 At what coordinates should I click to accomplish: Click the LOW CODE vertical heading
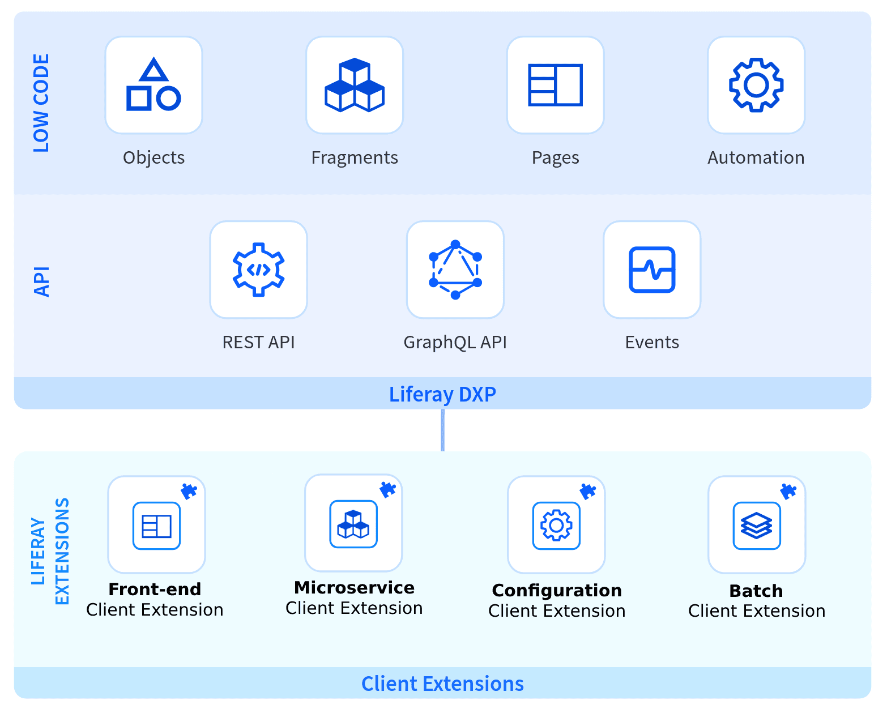click(x=41, y=103)
